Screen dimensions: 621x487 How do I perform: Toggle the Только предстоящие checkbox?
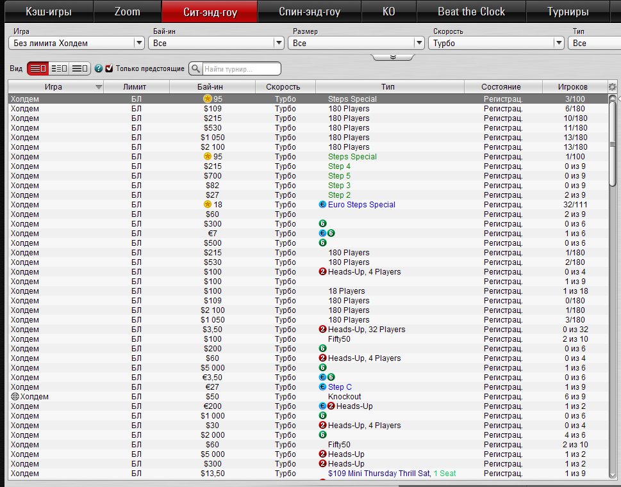click(110, 68)
